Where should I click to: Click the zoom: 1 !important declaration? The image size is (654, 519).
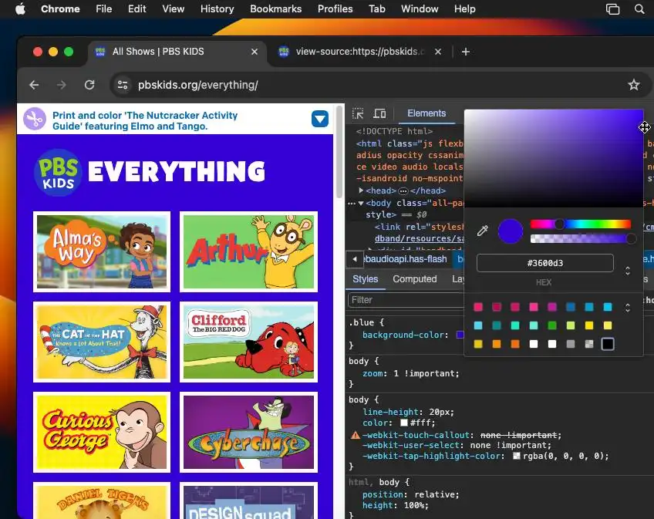click(x=410, y=373)
